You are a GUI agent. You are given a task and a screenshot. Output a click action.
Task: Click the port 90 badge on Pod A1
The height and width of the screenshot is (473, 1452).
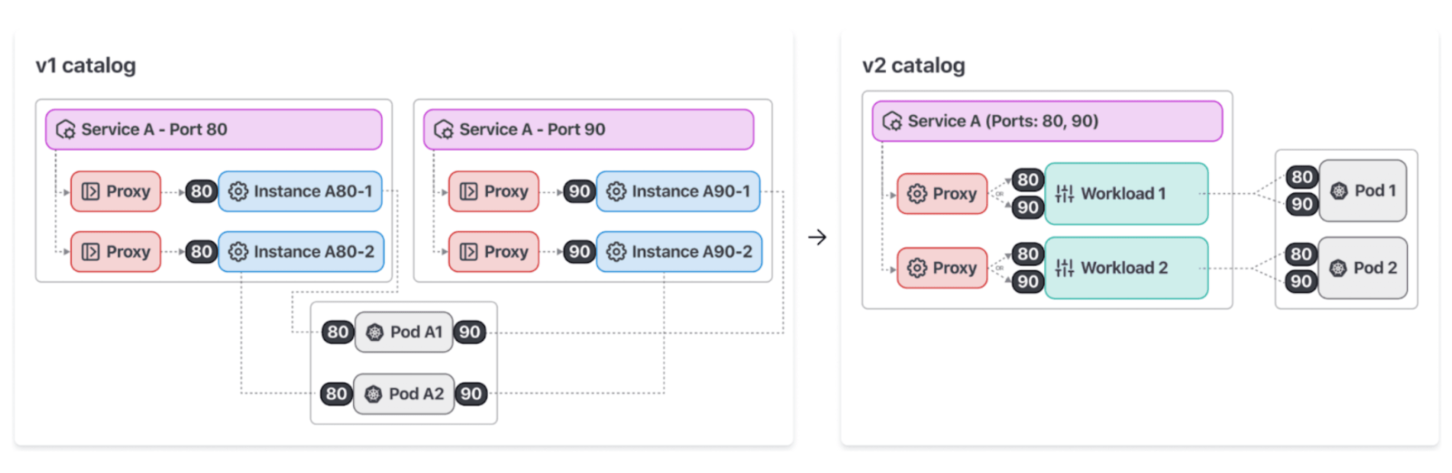470,332
